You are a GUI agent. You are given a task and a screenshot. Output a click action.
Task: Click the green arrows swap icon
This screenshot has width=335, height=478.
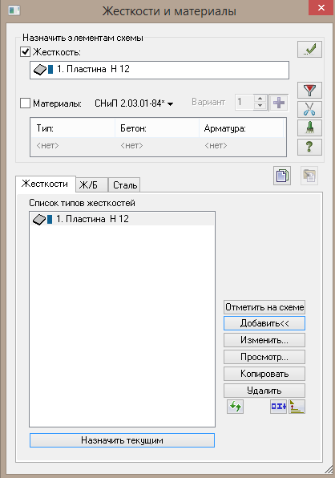pos(235,407)
